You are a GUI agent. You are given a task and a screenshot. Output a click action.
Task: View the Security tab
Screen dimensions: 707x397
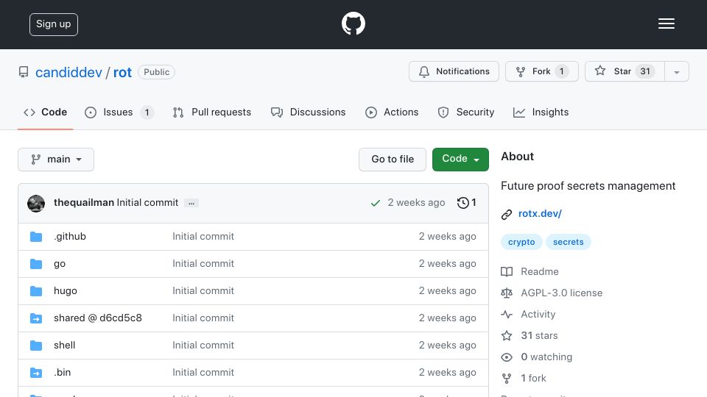tap(465, 112)
